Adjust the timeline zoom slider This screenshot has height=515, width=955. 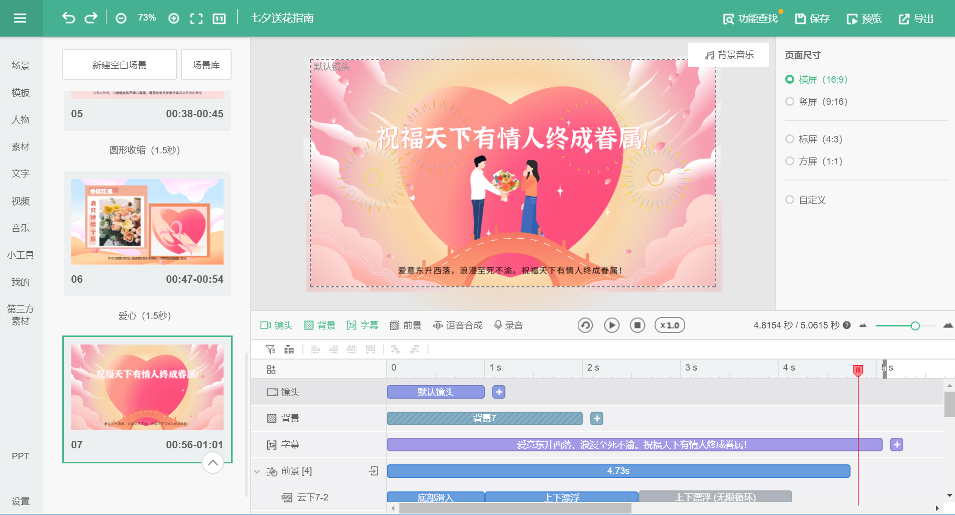[x=915, y=326]
